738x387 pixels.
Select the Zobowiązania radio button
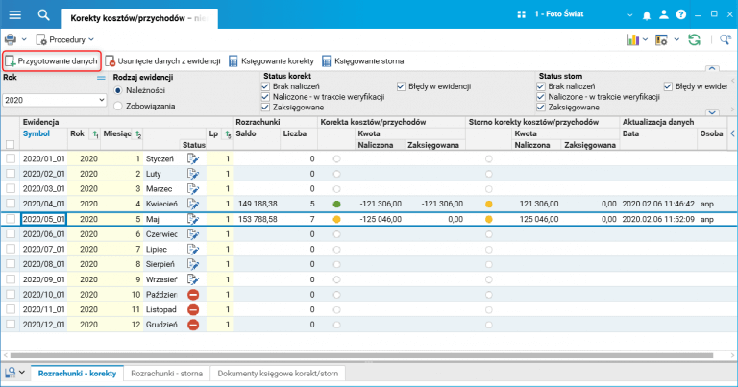[119, 104]
